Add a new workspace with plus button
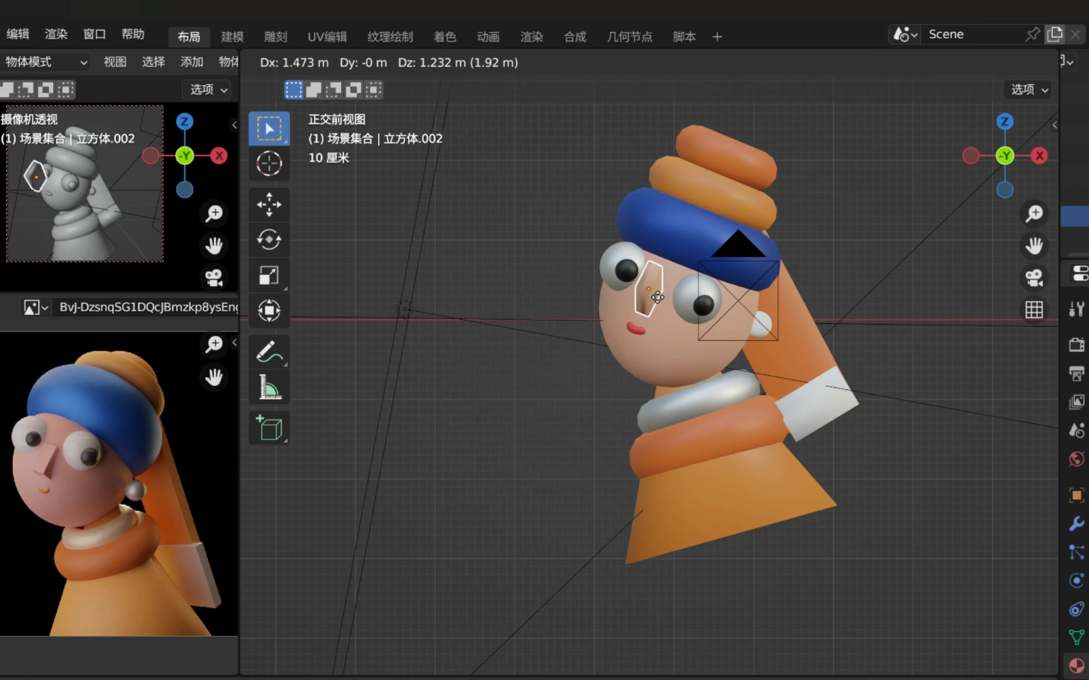 pos(717,37)
